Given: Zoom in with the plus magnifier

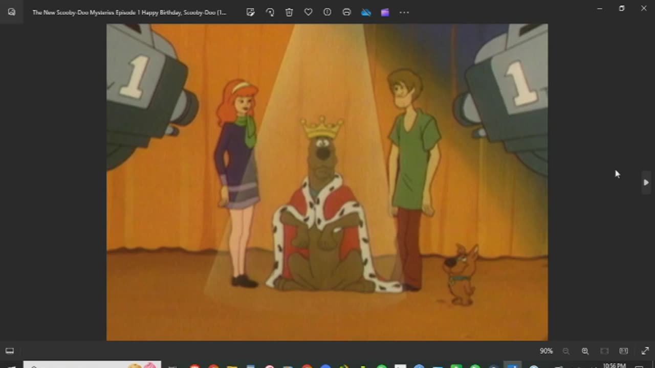Looking at the screenshot, I should click(x=585, y=351).
